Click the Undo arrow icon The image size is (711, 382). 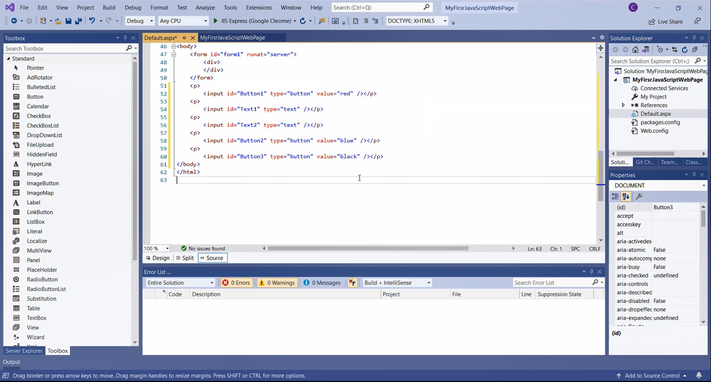click(x=92, y=21)
